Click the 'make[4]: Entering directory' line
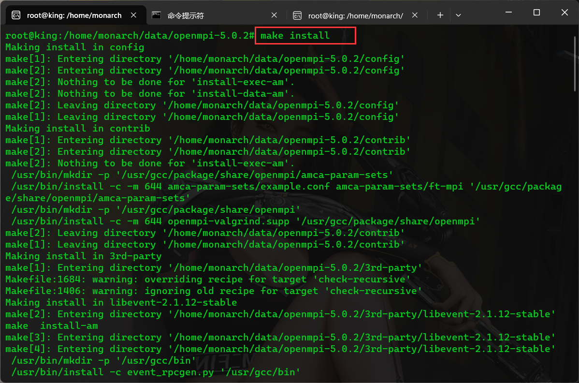This screenshot has width=579, height=383. 280,349
